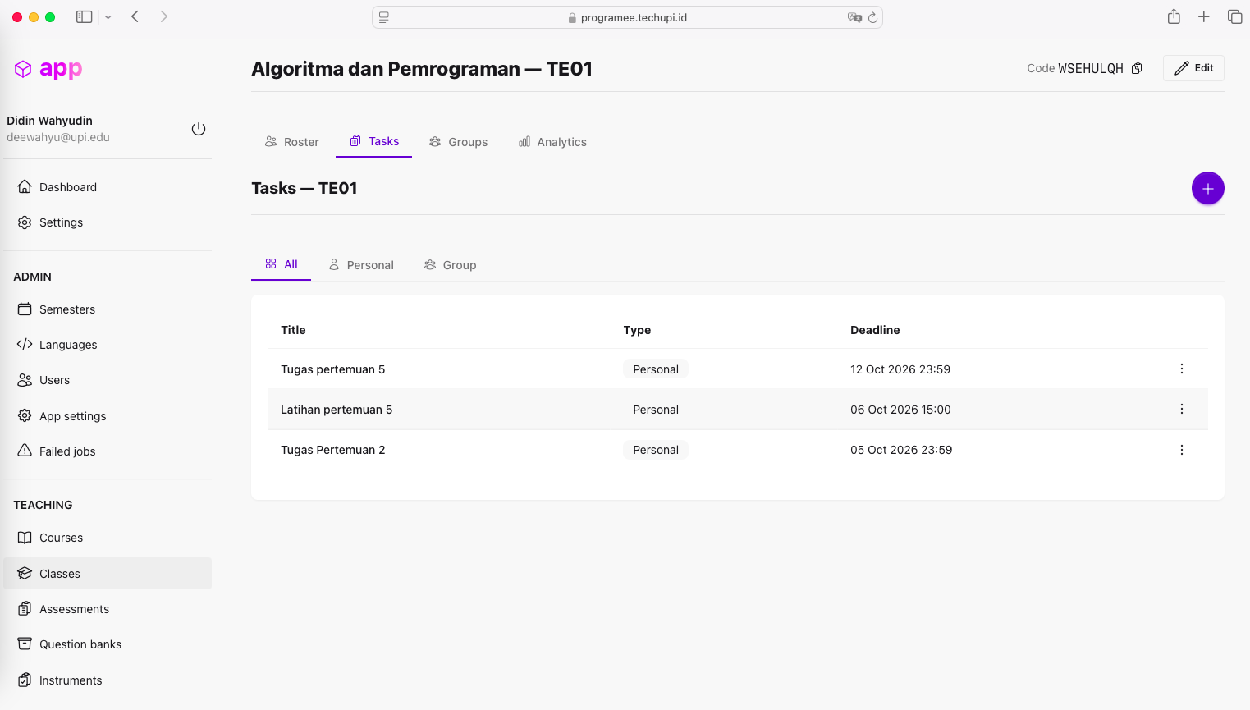
Task: Click the Safari share icon
Action: pyautogui.click(x=1174, y=16)
